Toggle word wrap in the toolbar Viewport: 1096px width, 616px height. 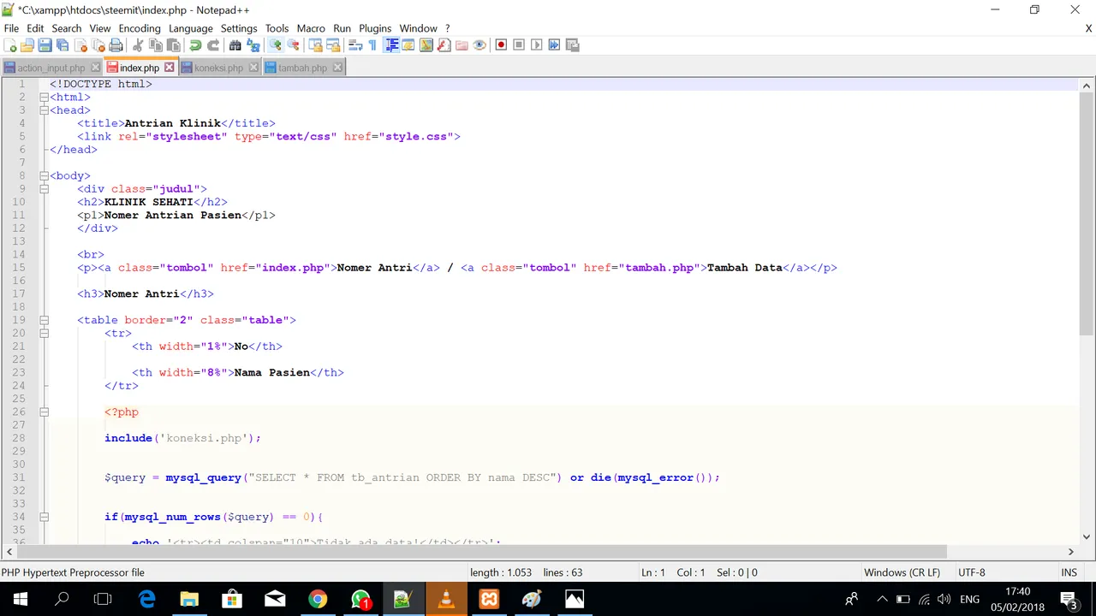[354, 45]
